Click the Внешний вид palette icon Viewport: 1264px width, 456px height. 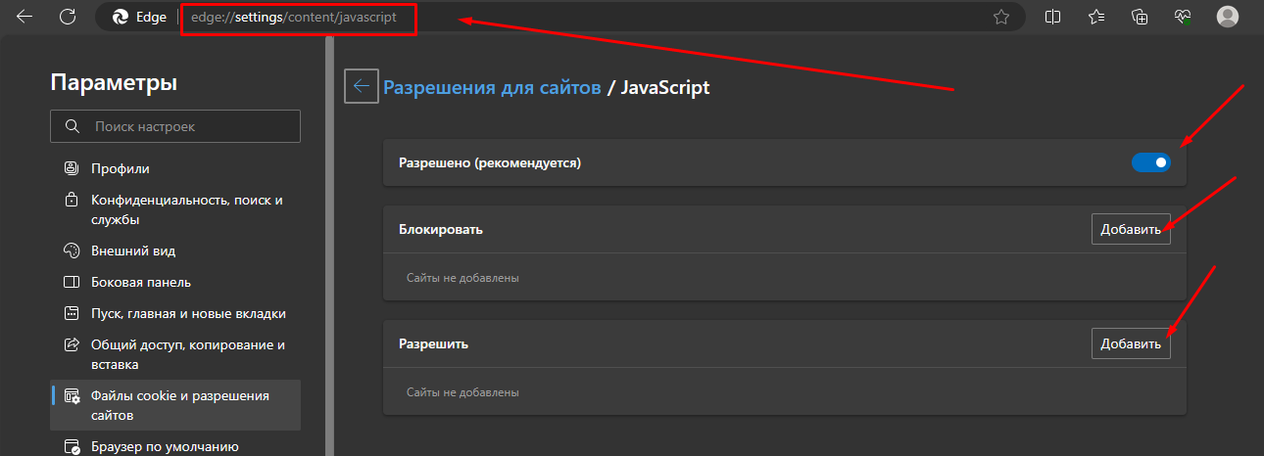(x=71, y=251)
